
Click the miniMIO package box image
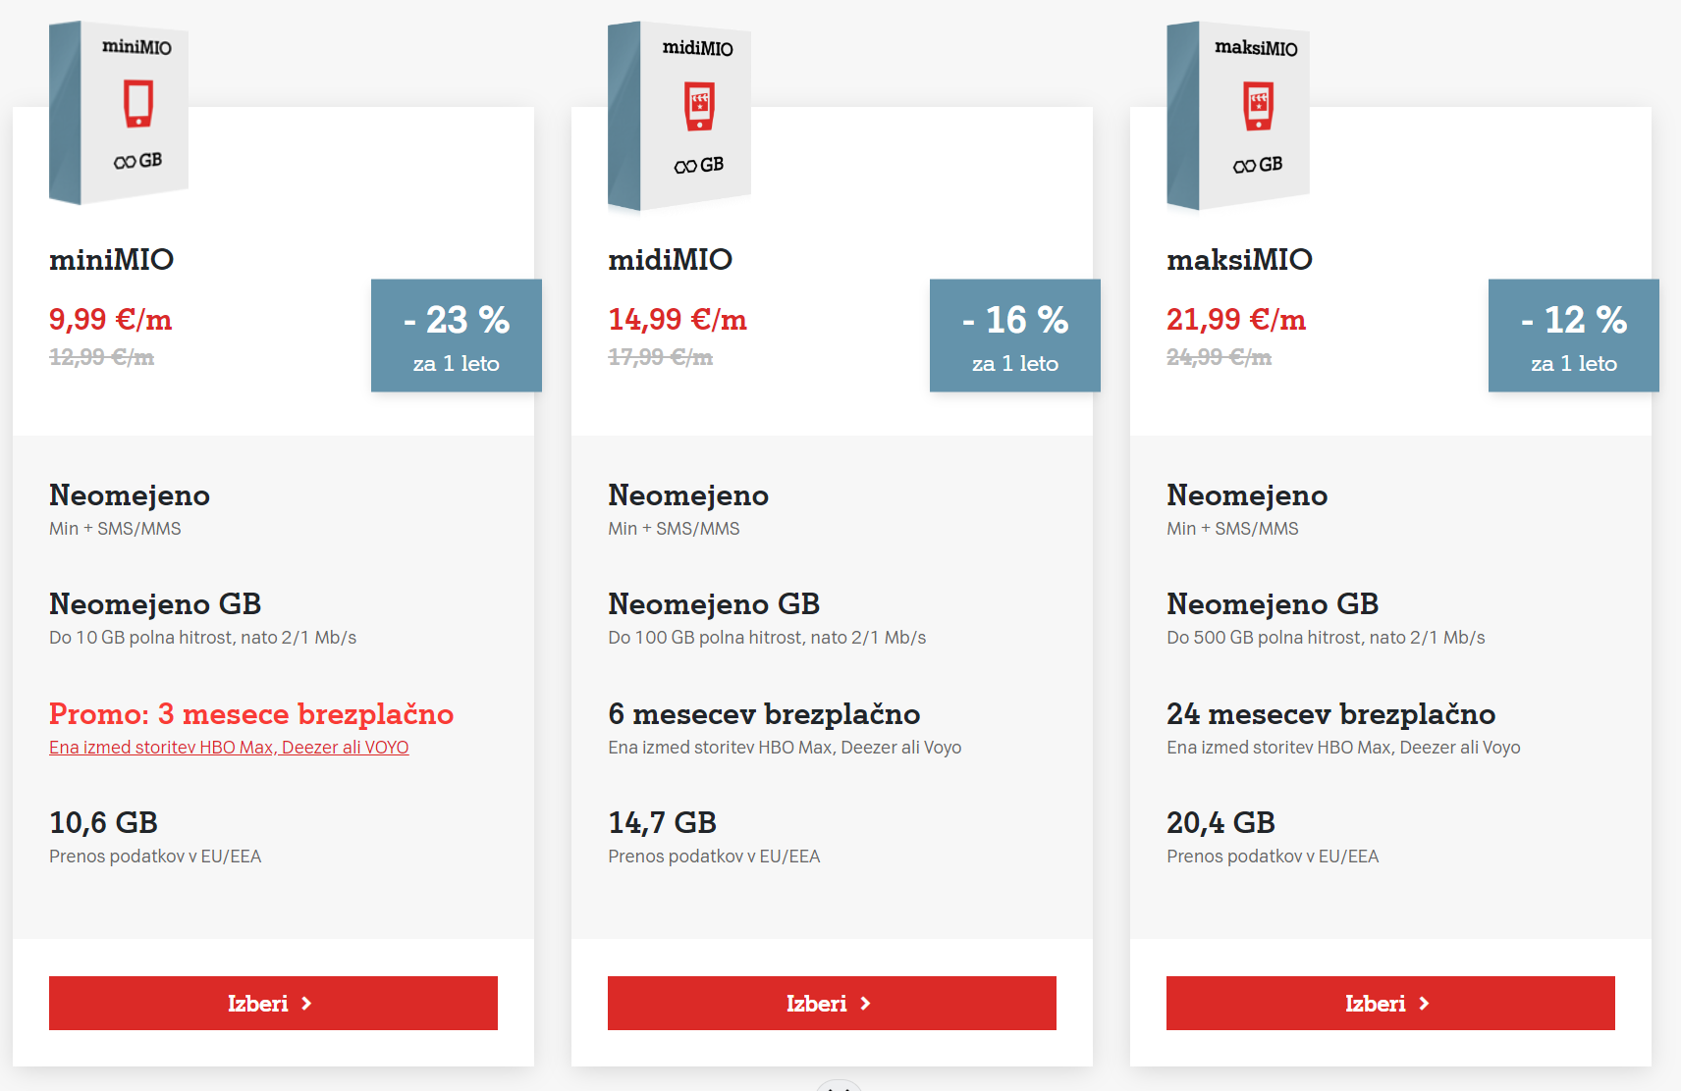119,112
